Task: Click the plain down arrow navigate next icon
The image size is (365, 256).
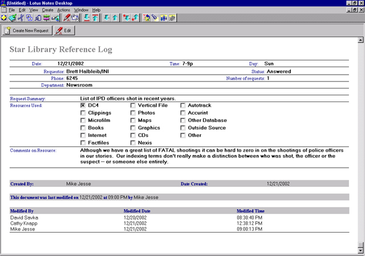Action: 107,18
